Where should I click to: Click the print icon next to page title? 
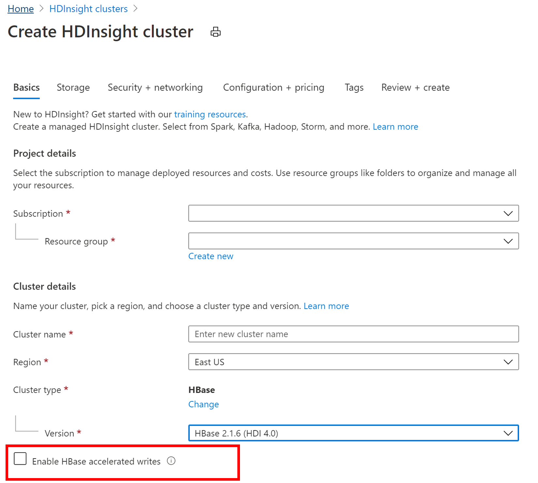pos(215,32)
